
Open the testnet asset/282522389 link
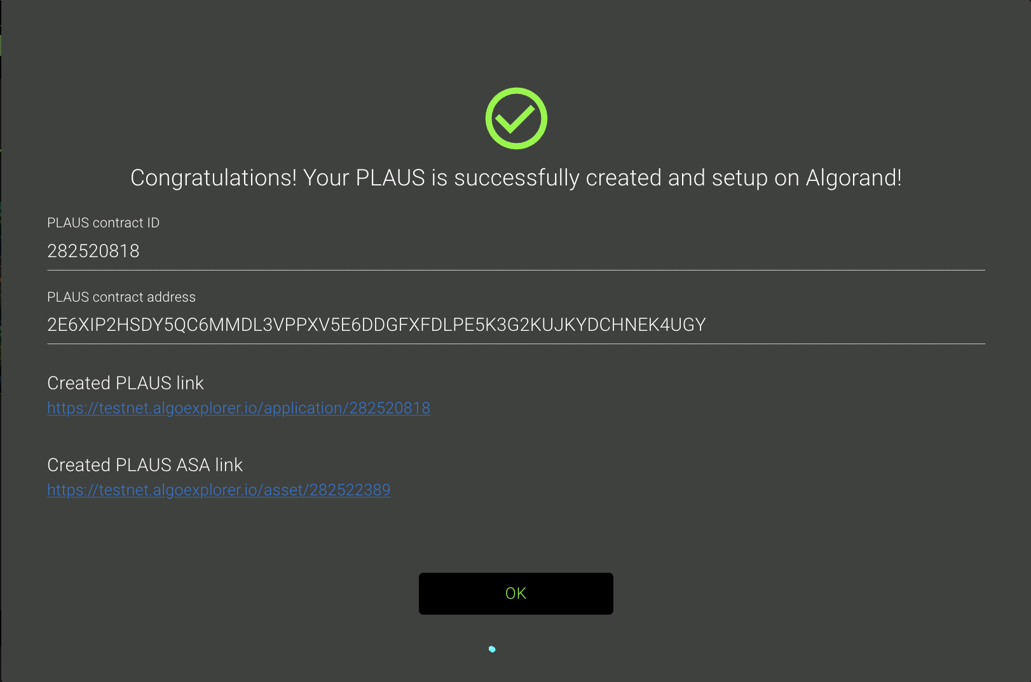click(x=219, y=490)
